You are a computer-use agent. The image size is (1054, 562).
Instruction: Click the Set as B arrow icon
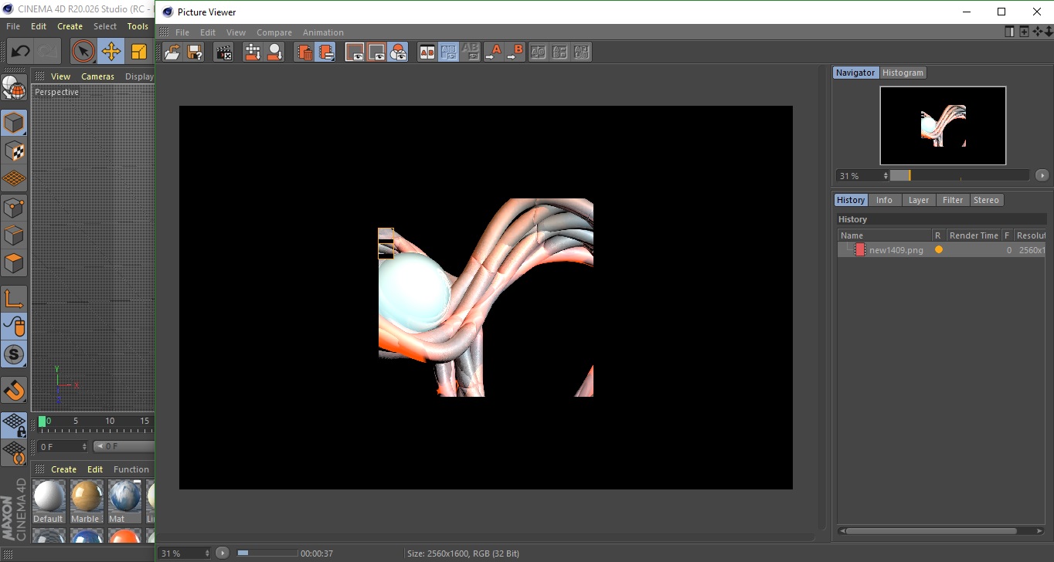click(515, 52)
